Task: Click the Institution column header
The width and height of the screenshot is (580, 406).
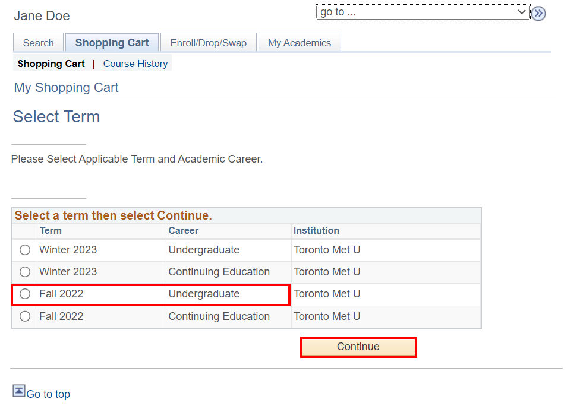Action: click(x=316, y=230)
